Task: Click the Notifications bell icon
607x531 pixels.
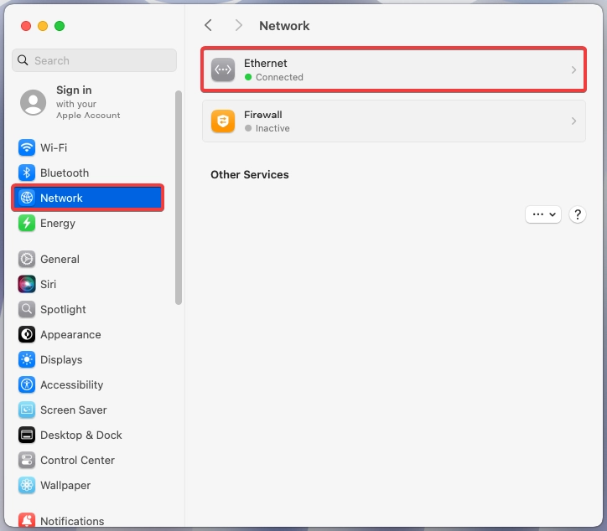Action: (x=26, y=520)
